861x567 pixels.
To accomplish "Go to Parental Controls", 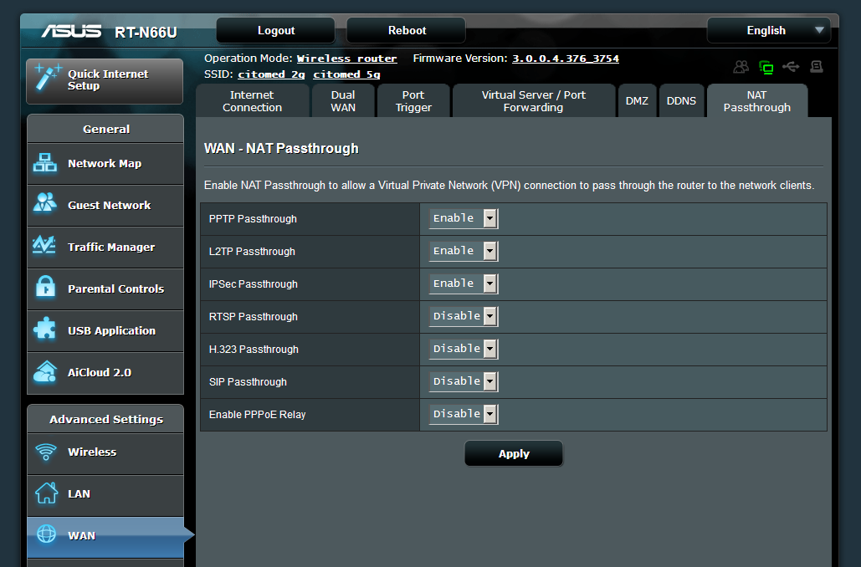I will click(x=105, y=289).
